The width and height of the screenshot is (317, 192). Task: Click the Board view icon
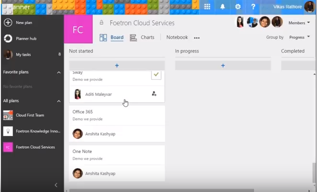103,37
